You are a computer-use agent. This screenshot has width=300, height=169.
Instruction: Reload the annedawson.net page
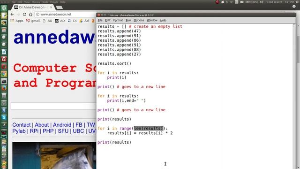click(x=24, y=15)
